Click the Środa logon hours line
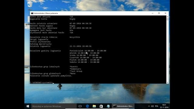This screenshot has width=194, height=109. point(84,55)
